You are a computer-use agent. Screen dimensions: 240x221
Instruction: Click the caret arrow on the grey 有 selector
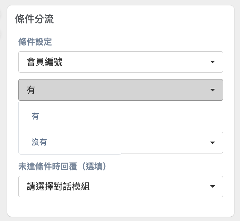click(x=213, y=90)
